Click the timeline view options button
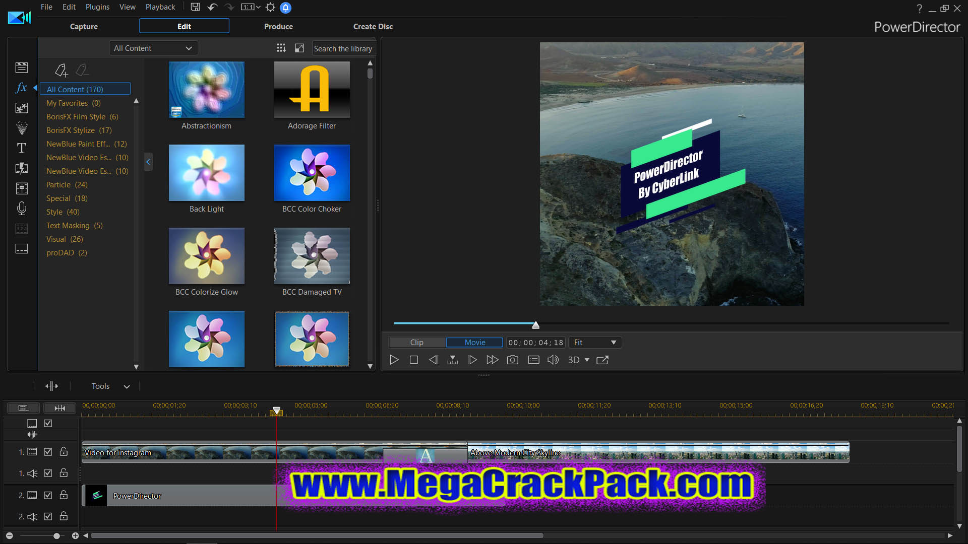 23,408
